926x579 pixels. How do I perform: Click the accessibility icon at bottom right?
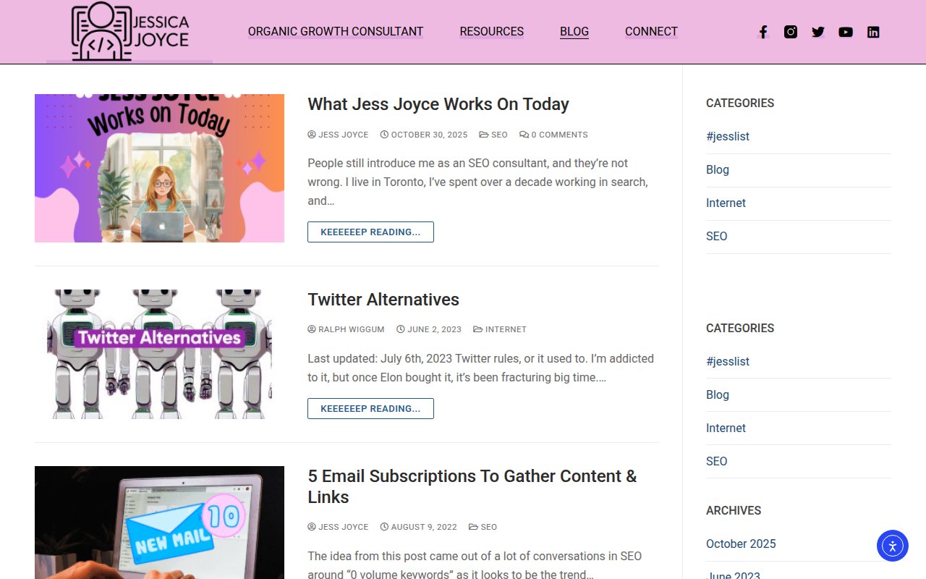point(892,546)
